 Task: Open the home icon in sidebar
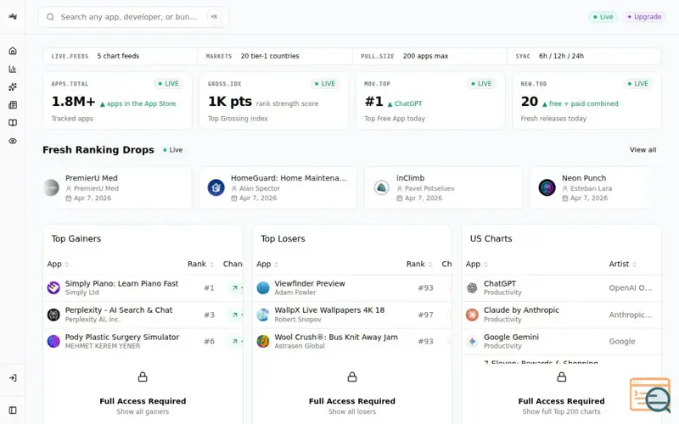(x=13, y=51)
